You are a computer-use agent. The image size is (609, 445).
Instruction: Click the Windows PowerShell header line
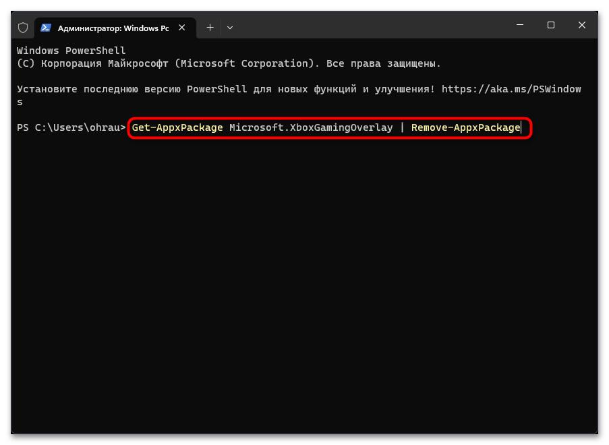[x=71, y=51]
